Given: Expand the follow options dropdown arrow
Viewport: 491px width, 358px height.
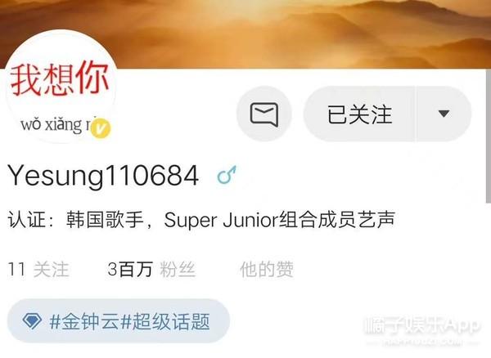Looking at the screenshot, I should tap(444, 114).
